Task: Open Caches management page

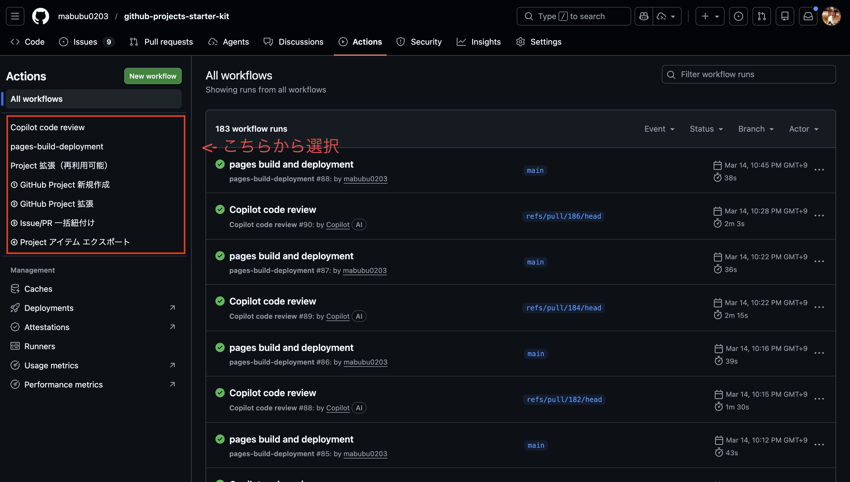Action: coord(94,289)
